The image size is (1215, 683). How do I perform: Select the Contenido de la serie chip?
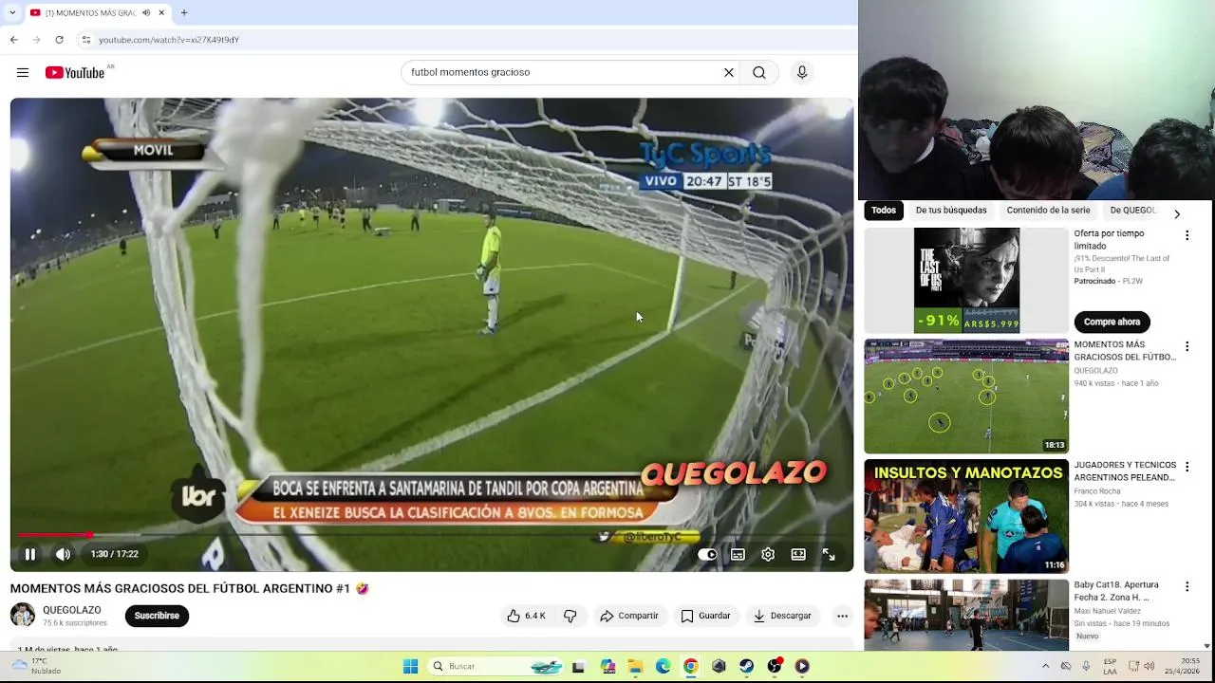pyautogui.click(x=1048, y=211)
